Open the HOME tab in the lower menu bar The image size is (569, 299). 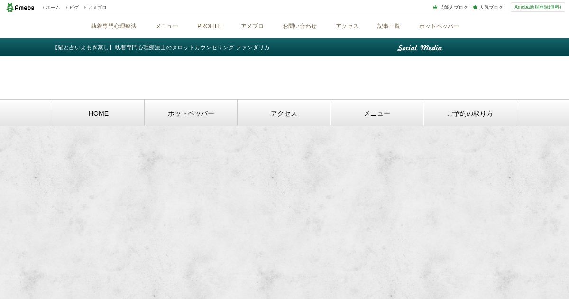click(x=99, y=113)
